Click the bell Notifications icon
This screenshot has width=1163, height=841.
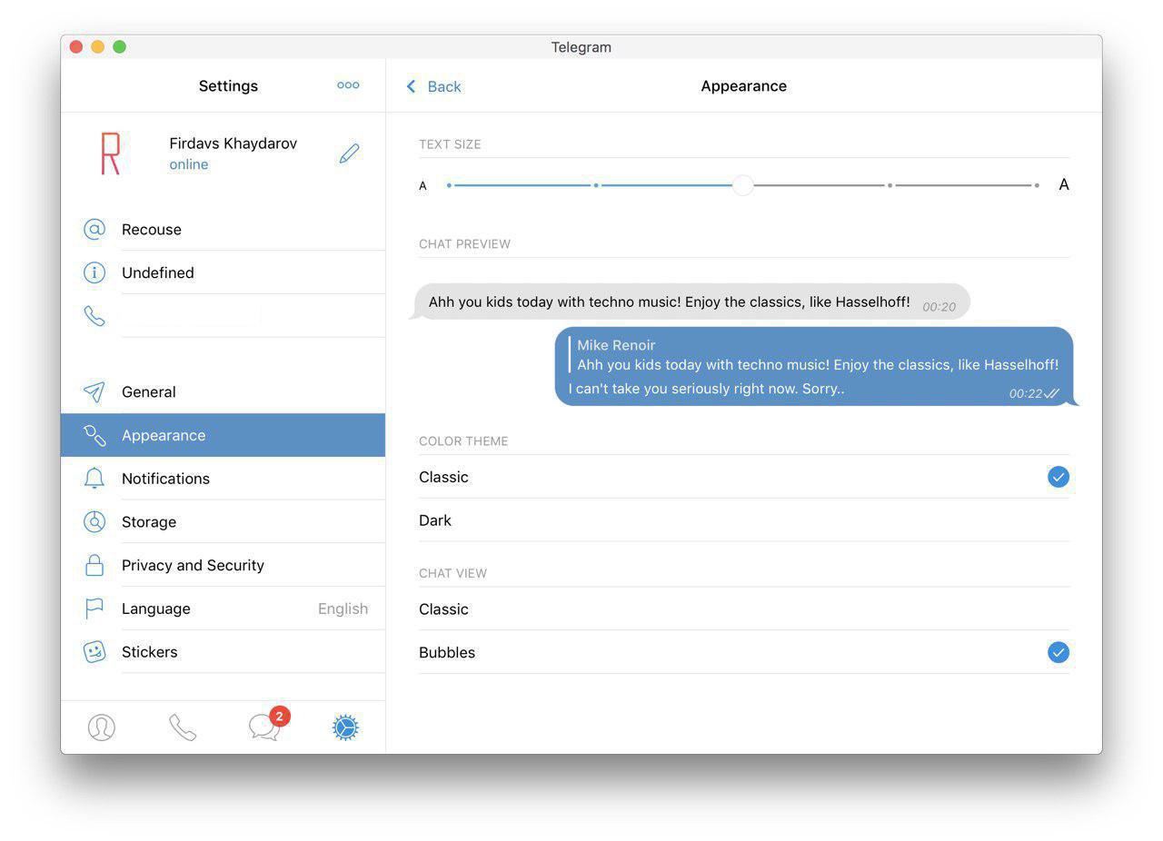(94, 479)
